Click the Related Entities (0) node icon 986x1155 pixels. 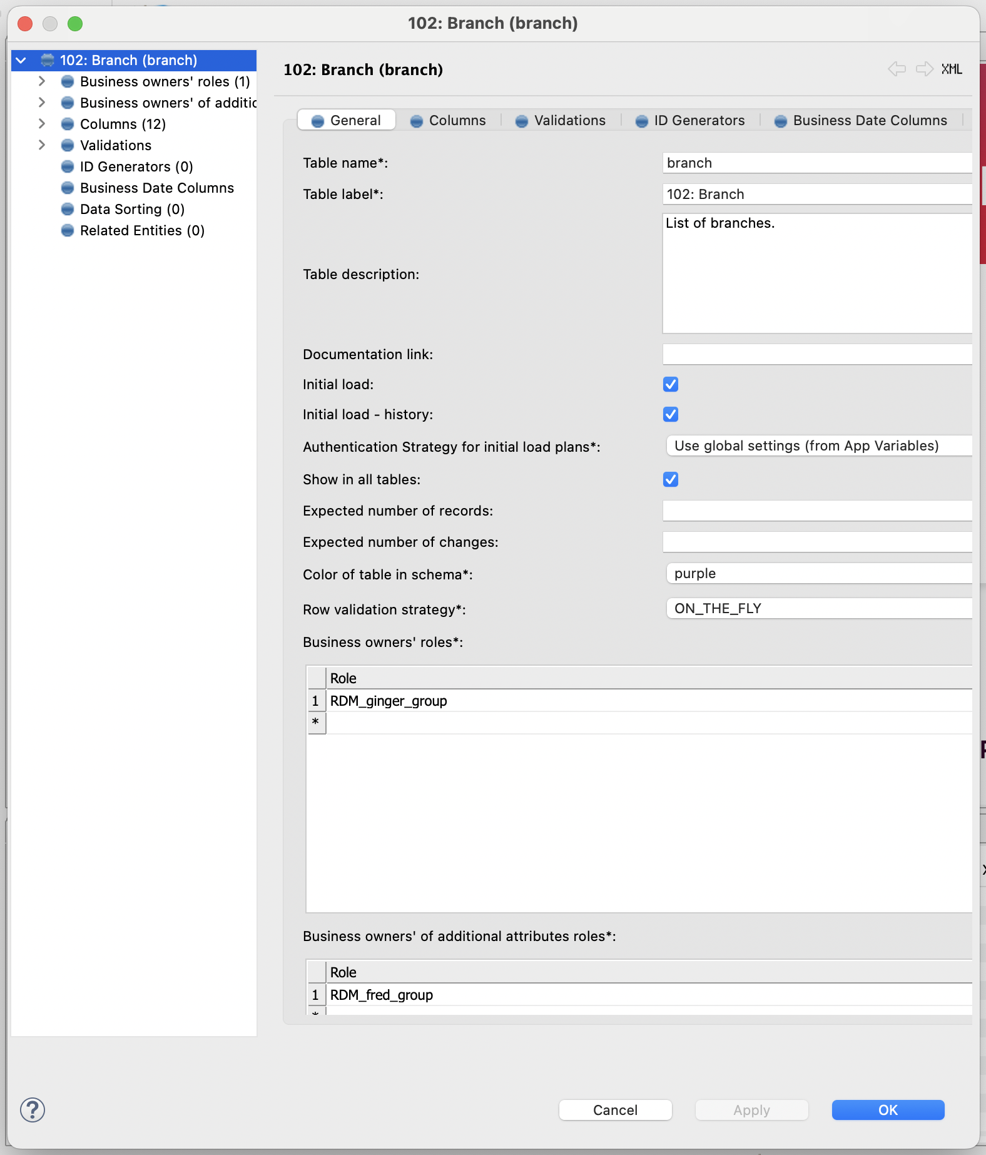click(68, 230)
